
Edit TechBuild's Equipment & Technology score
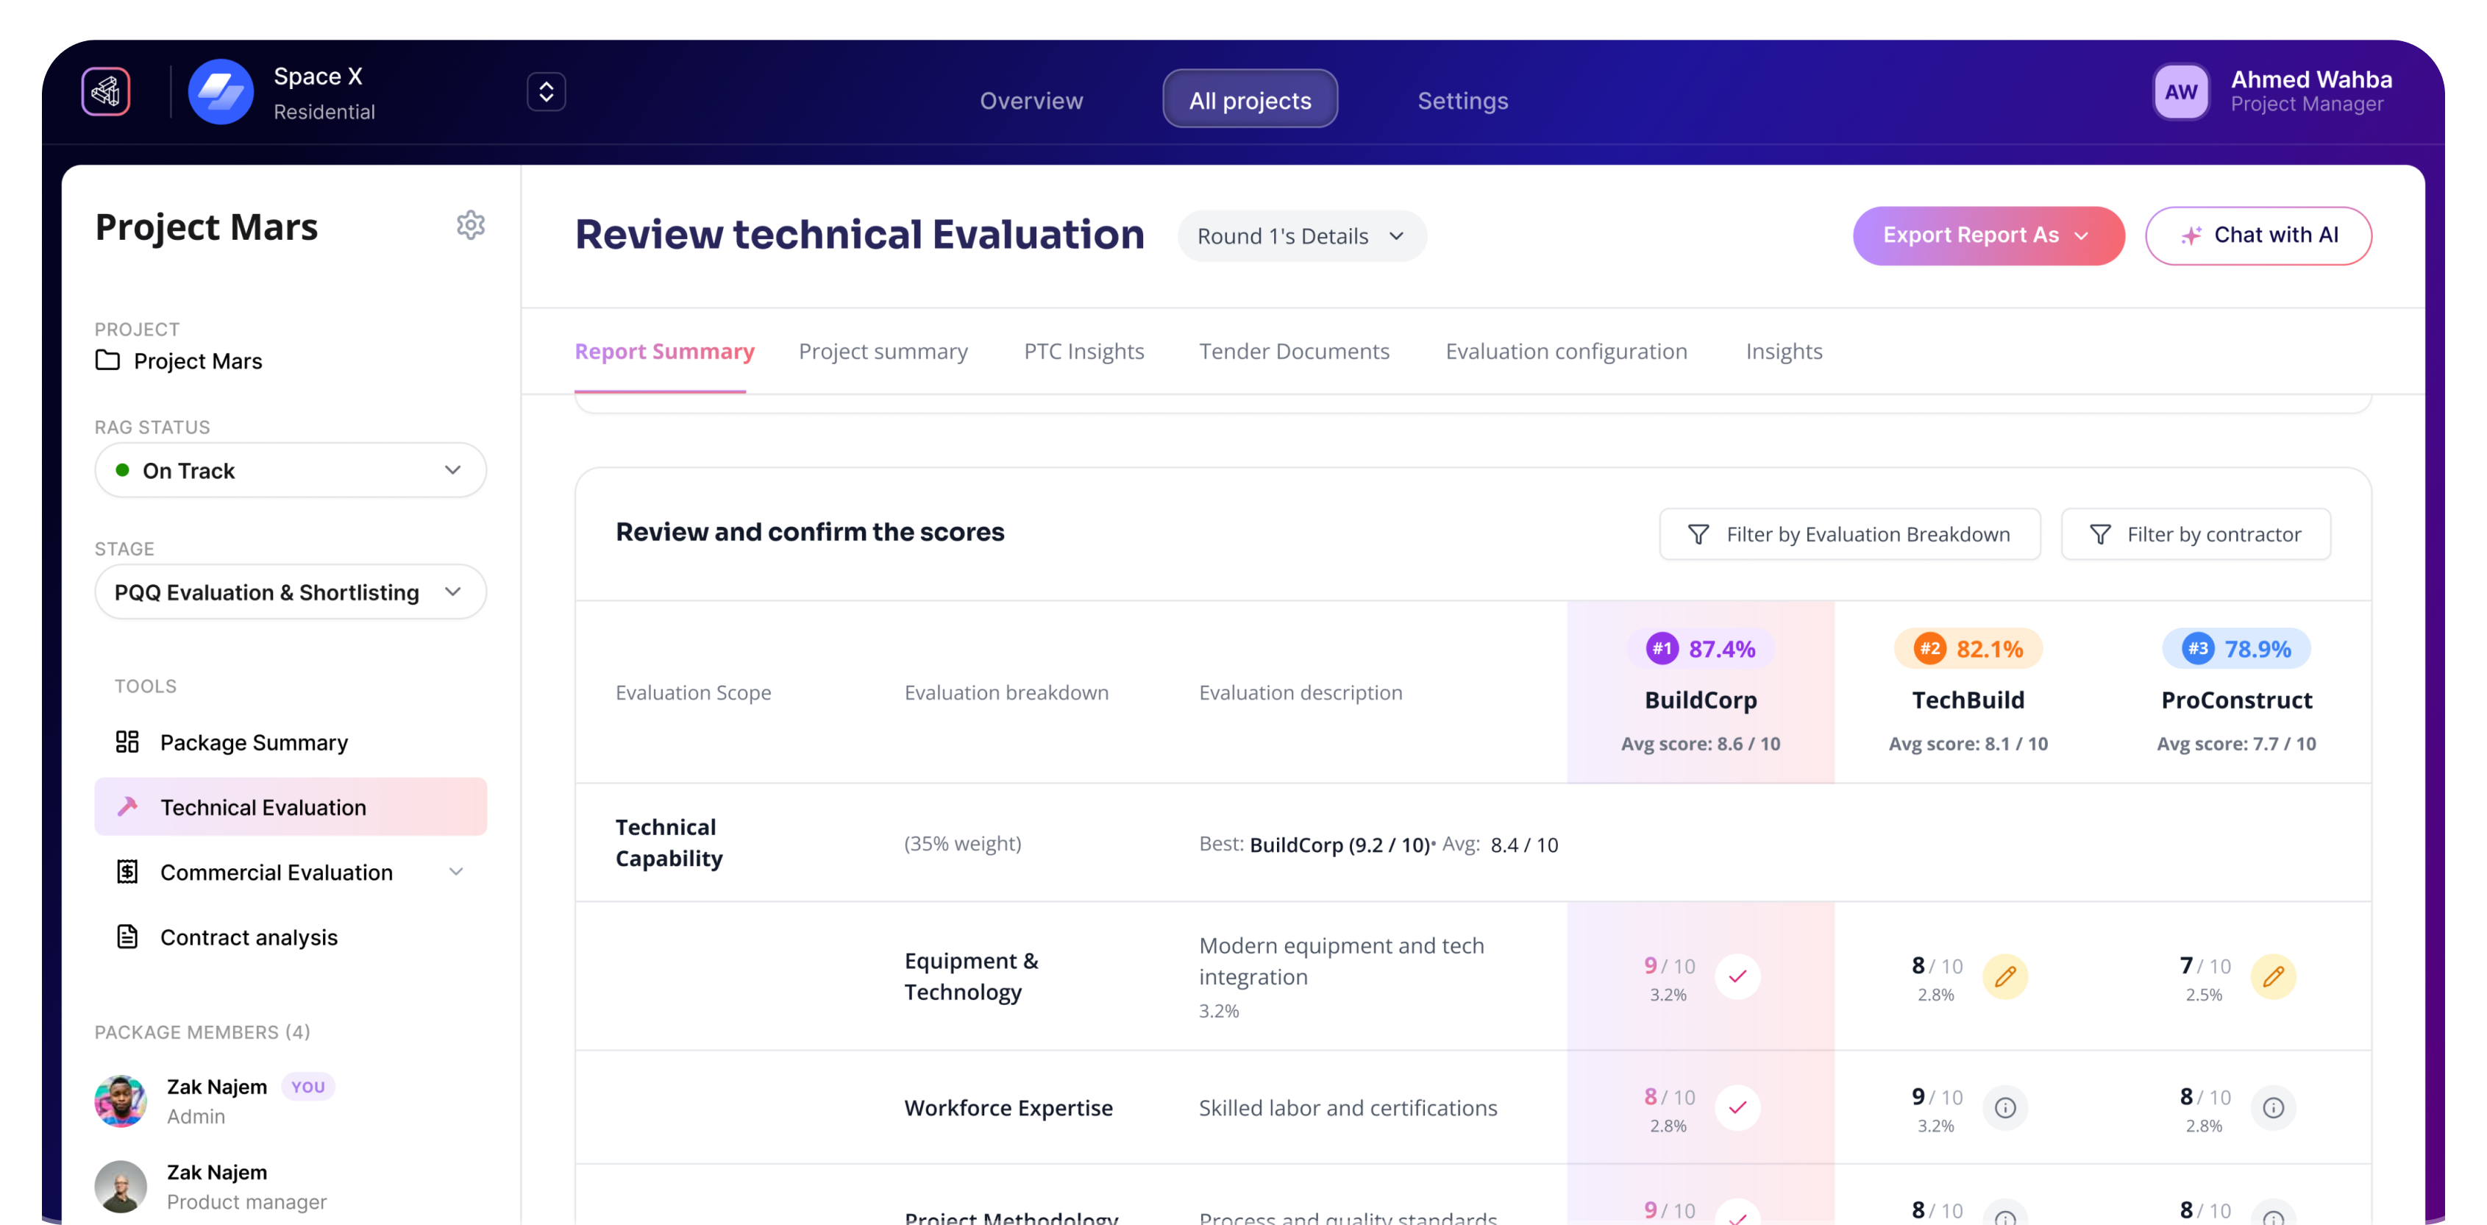[x=2007, y=977]
